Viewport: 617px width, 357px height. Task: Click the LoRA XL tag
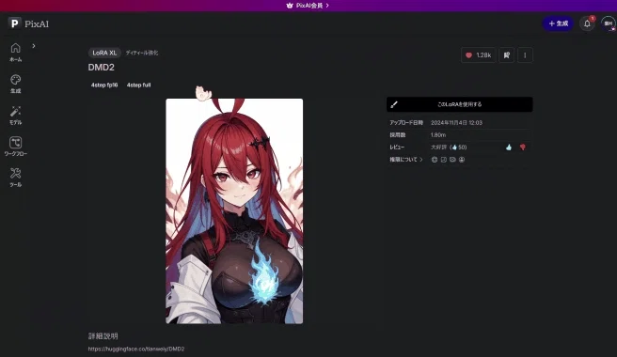pos(104,53)
